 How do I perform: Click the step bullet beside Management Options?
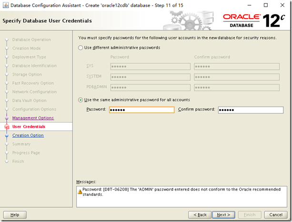[x=7, y=118]
